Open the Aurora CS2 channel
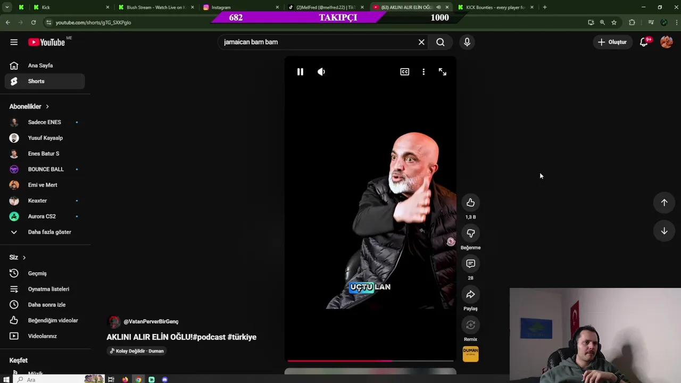Image resolution: width=681 pixels, height=383 pixels. [45, 217]
